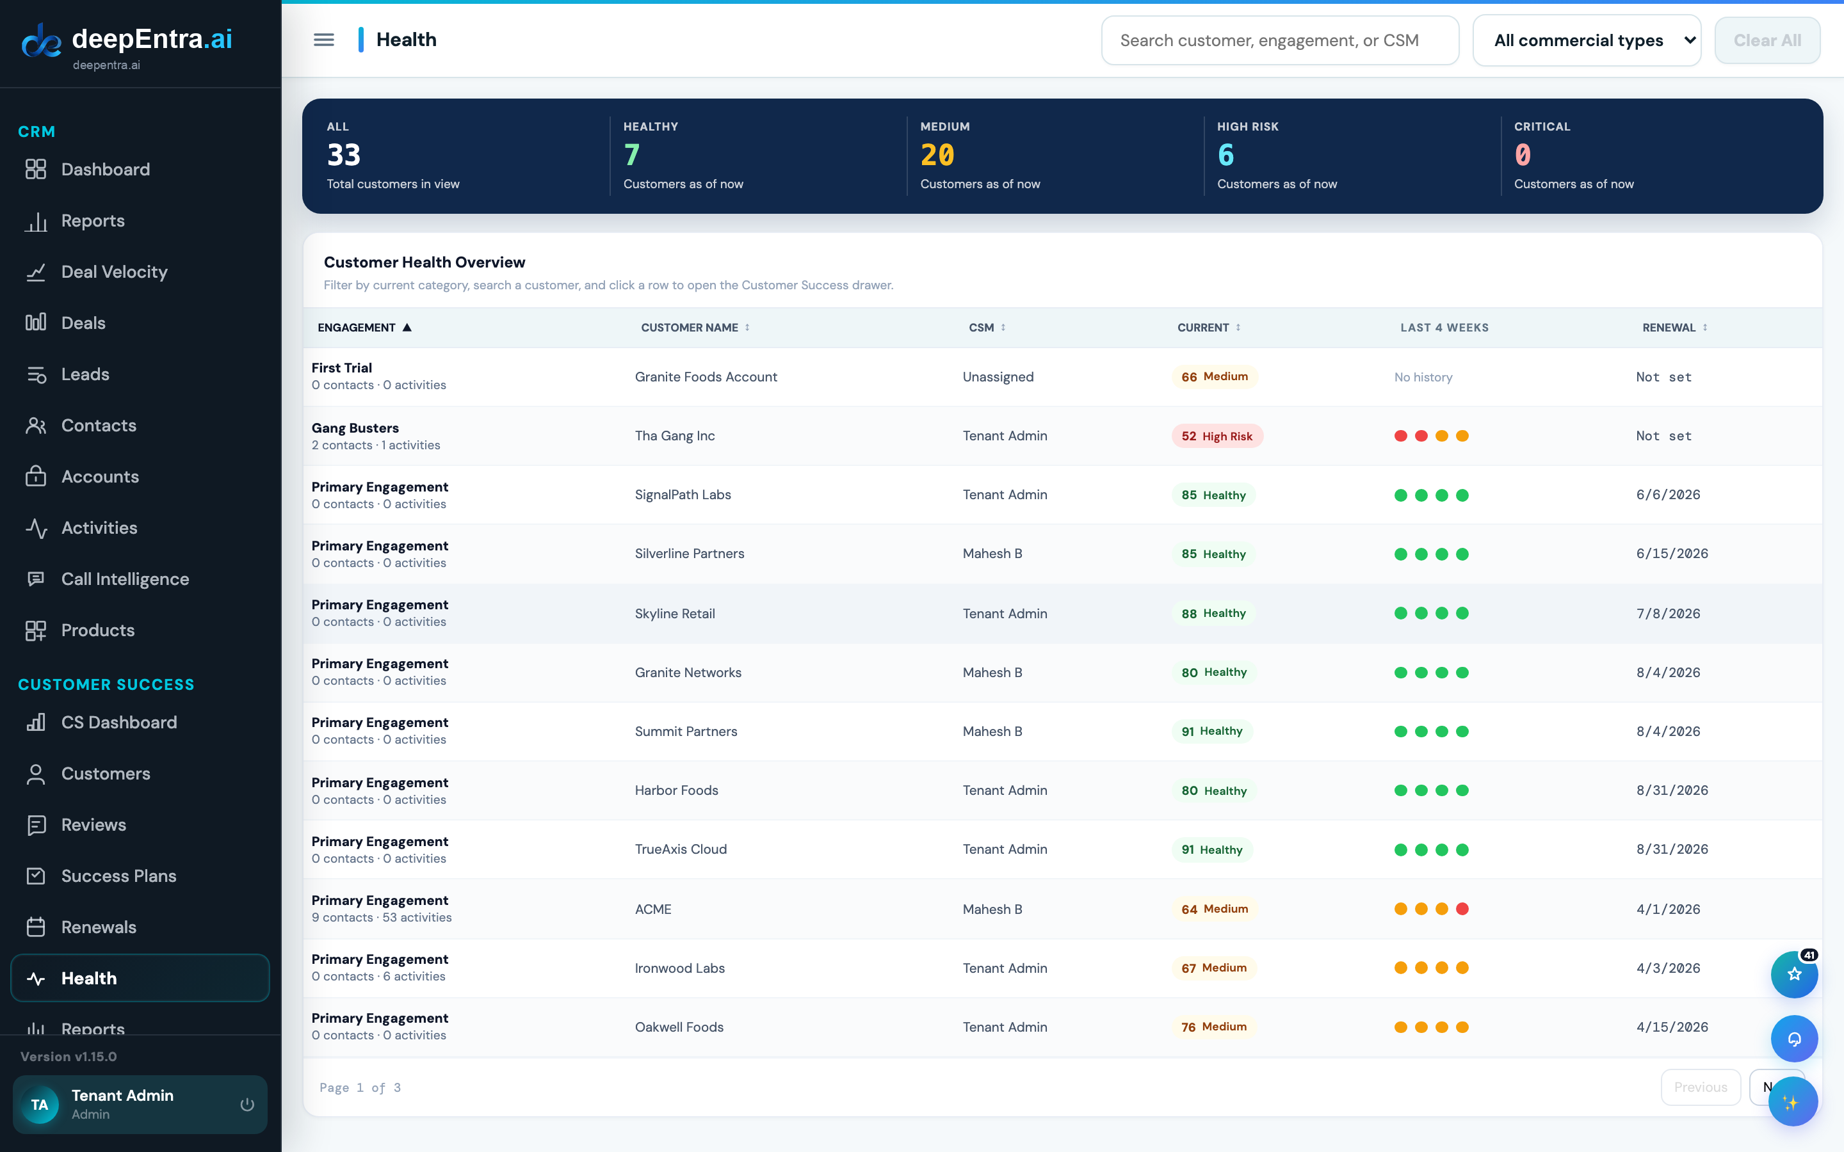Click the Clear All button
The image size is (1844, 1152).
[1767, 40]
